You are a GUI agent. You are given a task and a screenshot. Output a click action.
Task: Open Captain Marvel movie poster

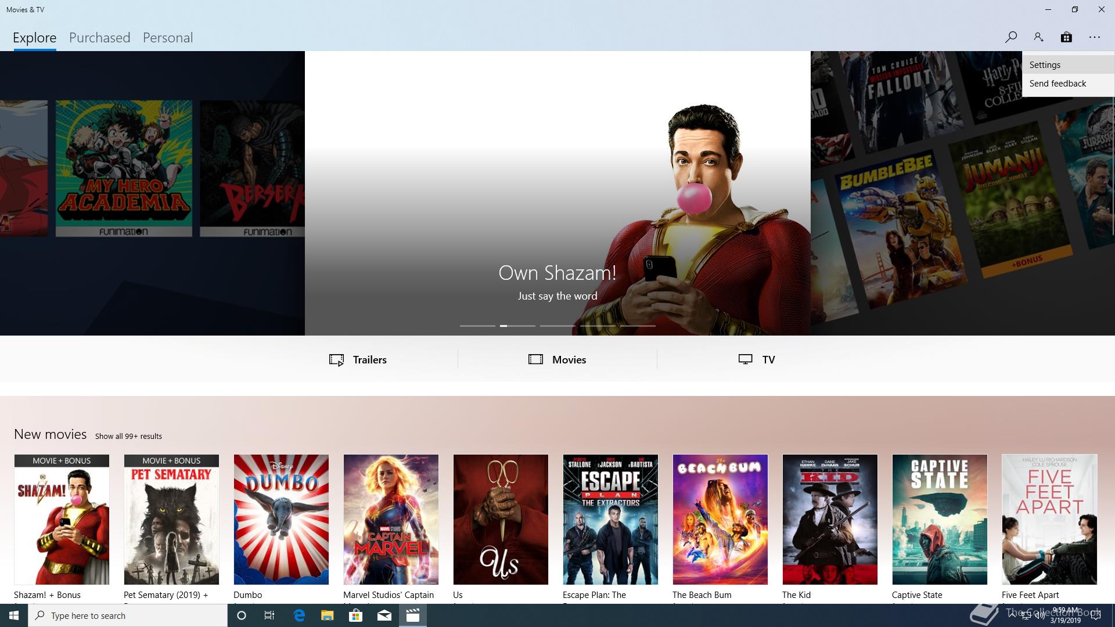pyautogui.click(x=391, y=520)
